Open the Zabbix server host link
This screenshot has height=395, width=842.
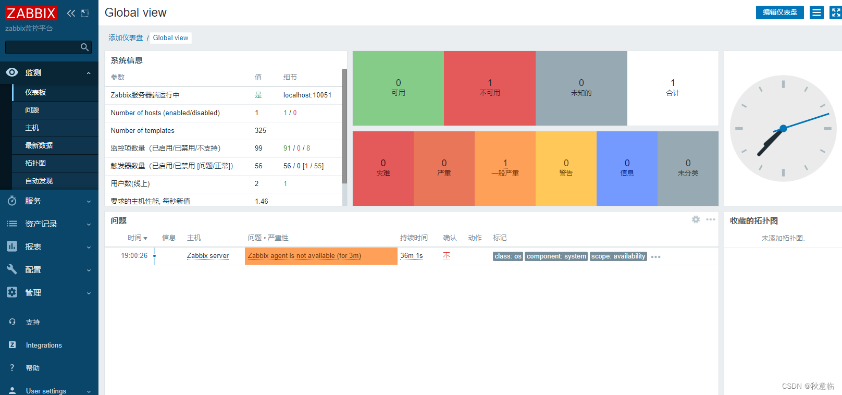tap(208, 255)
